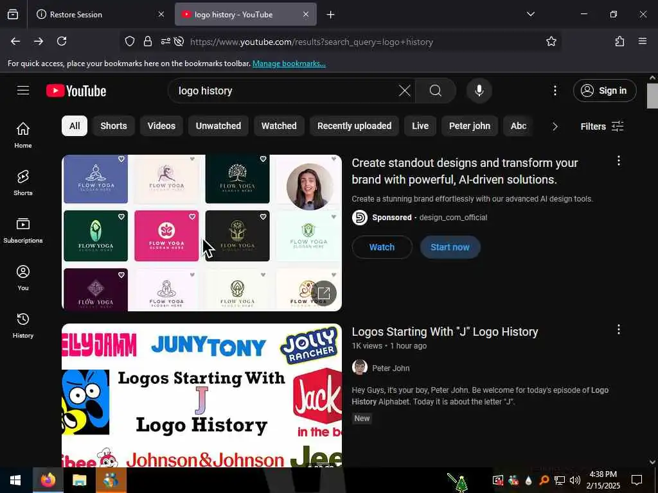Select the Abc filter chip

(519, 126)
